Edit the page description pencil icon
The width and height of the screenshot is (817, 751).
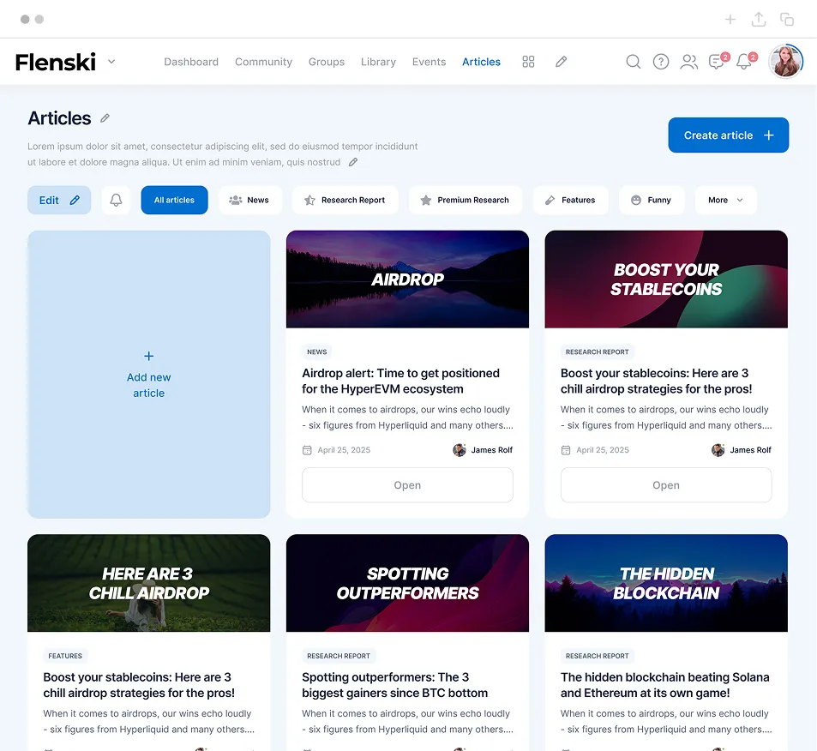click(353, 162)
